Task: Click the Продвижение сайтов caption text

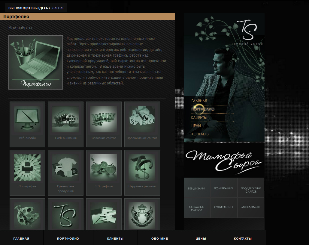Action: 142,138
